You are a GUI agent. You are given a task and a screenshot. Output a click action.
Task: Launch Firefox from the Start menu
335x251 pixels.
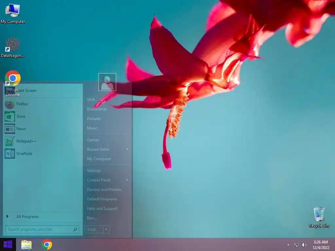pos(43,104)
